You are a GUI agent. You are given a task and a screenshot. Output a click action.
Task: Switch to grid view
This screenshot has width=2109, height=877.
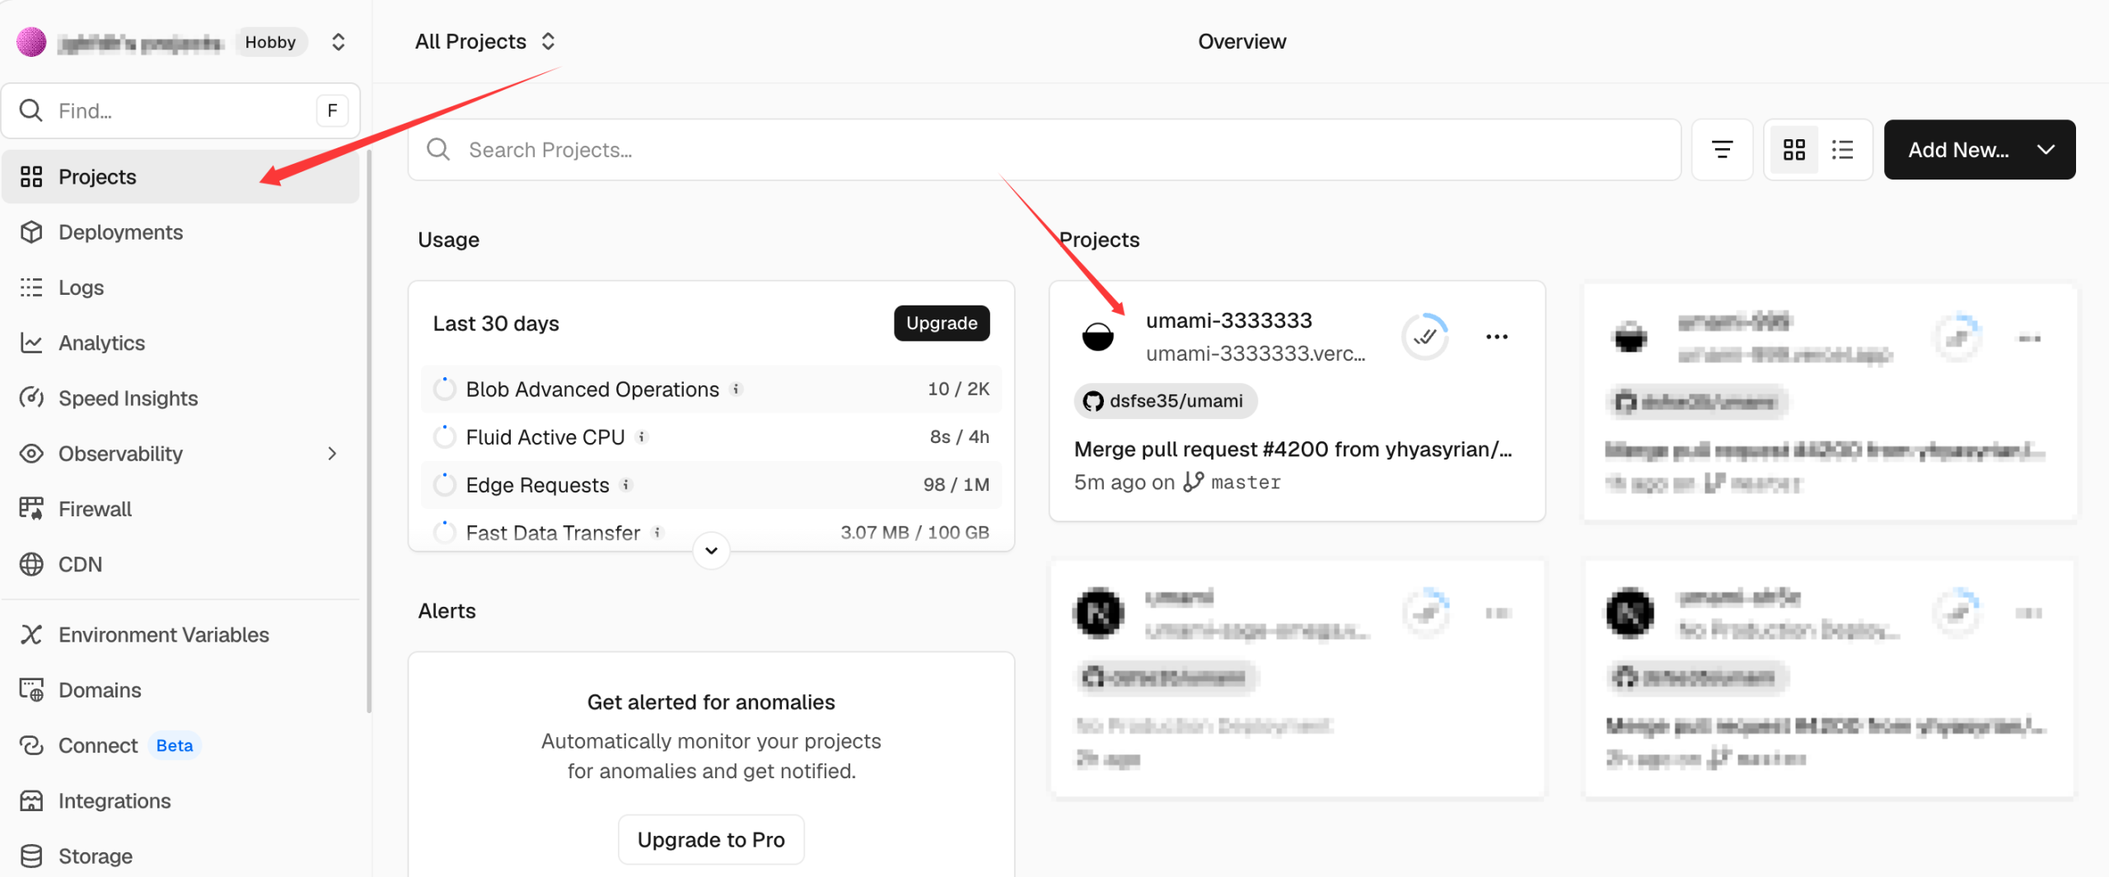1794,150
